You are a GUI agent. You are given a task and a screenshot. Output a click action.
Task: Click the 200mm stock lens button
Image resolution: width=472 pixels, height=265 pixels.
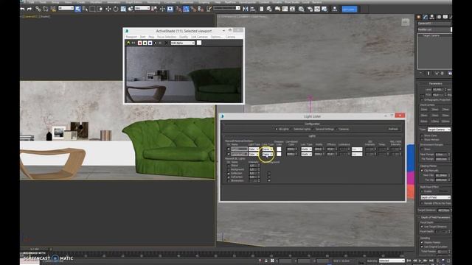pyautogui.click(x=445, y=121)
